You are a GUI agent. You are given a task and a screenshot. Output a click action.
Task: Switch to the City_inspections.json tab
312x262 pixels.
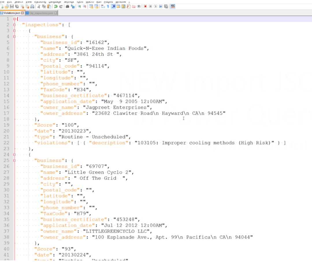pos(40,13)
